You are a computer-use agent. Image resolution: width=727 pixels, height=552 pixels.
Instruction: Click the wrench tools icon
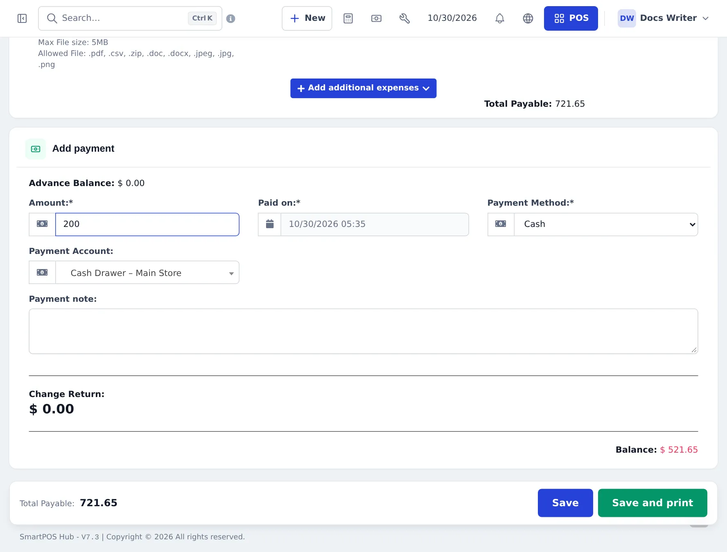[x=404, y=18]
